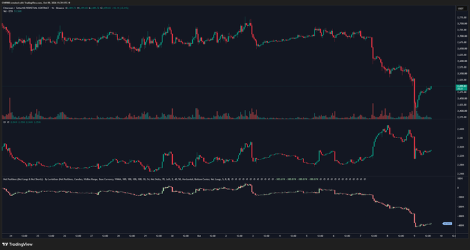Viewport: 470px width, 250px height.
Task: Click the -200K net positions axis label
Action: [460, 206]
